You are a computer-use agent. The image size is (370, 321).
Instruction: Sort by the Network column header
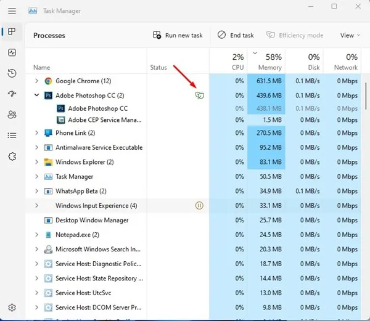tap(342, 61)
